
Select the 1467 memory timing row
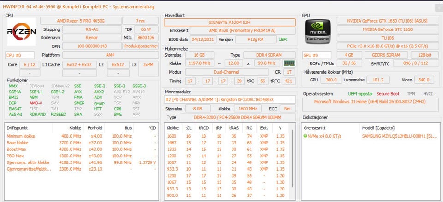[227, 143]
